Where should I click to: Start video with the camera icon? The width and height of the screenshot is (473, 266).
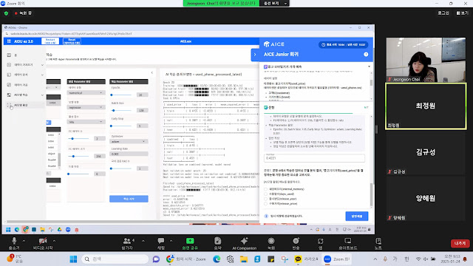43,241
